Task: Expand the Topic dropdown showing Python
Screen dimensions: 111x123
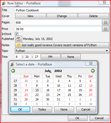Action: 62,51
